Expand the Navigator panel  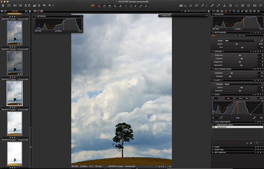160,16
